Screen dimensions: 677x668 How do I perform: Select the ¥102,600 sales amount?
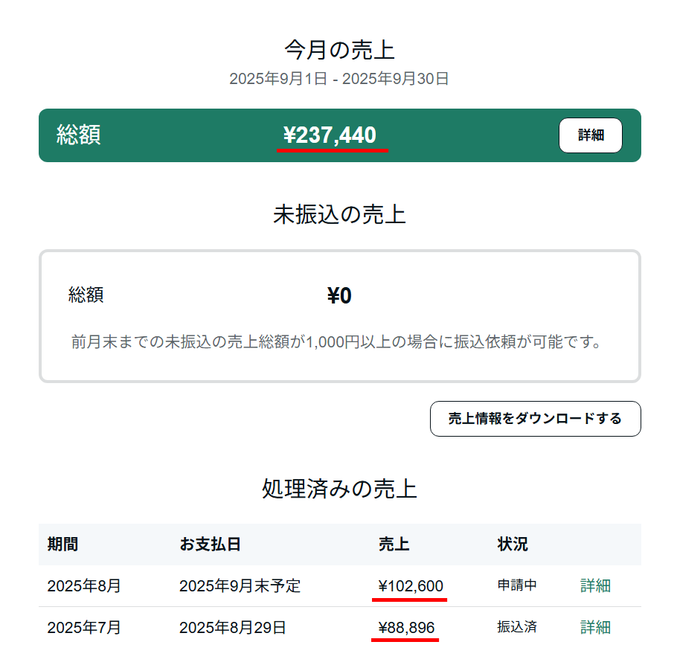pos(411,586)
